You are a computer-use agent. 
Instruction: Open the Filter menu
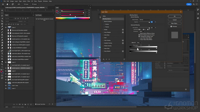tap(28, 1)
